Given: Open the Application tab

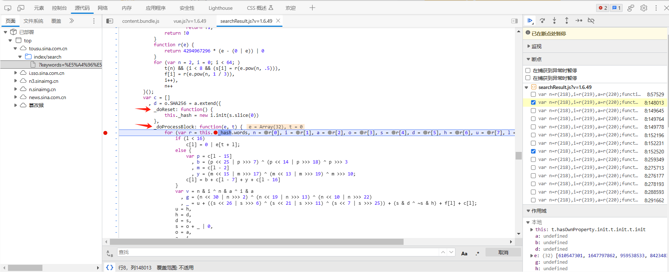Looking at the screenshot, I should (156, 8).
